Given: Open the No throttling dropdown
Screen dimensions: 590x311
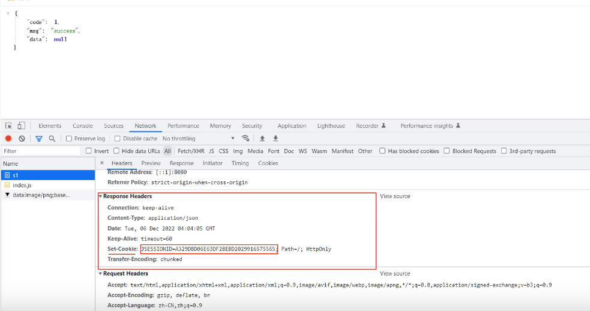Looking at the screenshot, I should (x=198, y=139).
